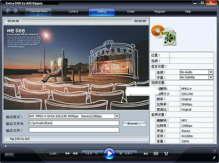Click the Load... button
This screenshot has width=219, height=163.
tap(54, 154)
